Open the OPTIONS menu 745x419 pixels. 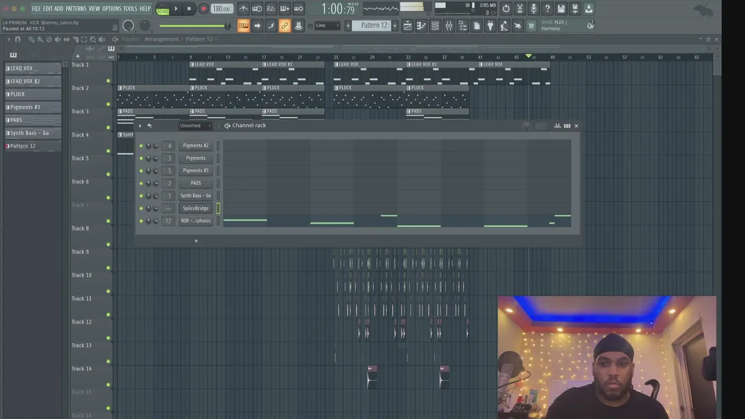tap(112, 9)
